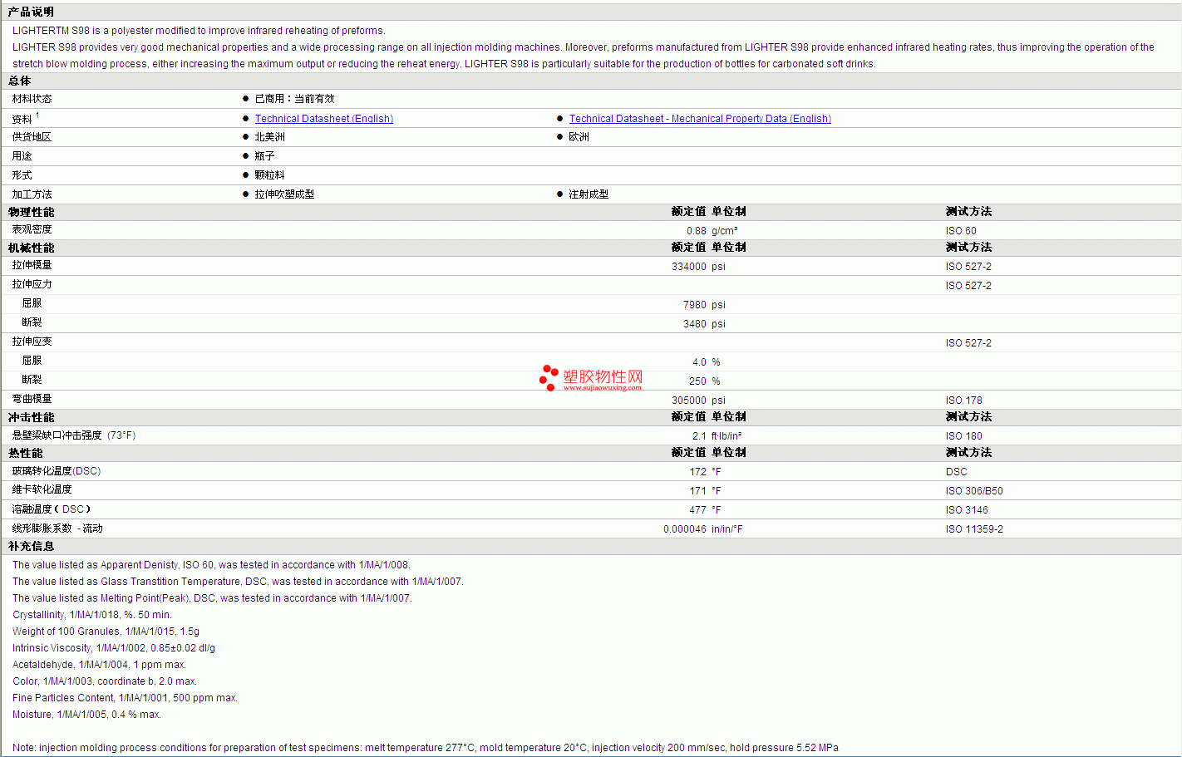Screen dimensions: 1182x757
Task: Click the ISO 11359-2 test method
Action: [974, 529]
